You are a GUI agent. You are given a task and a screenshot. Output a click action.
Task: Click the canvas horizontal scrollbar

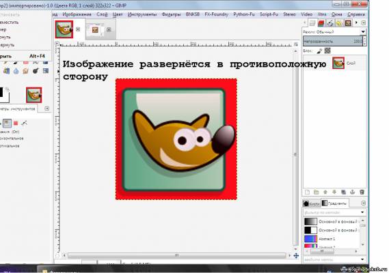click(x=176, y=255)
